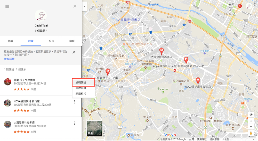This screenshot has height=141, width=258.
Task: Click the Google logo on map
Action: [170, 134]
